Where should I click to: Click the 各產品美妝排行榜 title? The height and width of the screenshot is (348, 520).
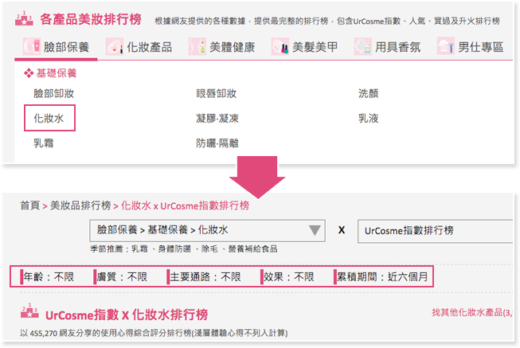pos(91,19)
